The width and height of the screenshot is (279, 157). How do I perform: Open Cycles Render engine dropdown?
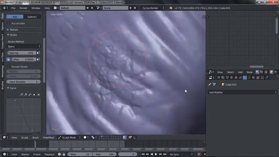[153, 8]
